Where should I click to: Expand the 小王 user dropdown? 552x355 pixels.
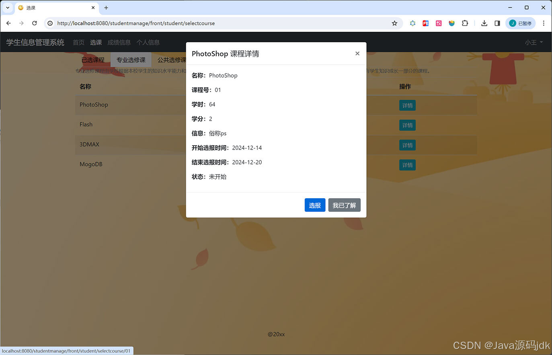(x=534, y=42)
